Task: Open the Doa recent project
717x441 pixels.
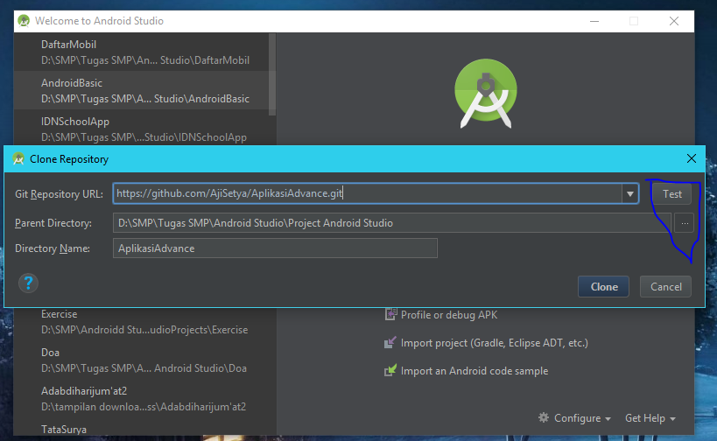Action: click(145, 360)
